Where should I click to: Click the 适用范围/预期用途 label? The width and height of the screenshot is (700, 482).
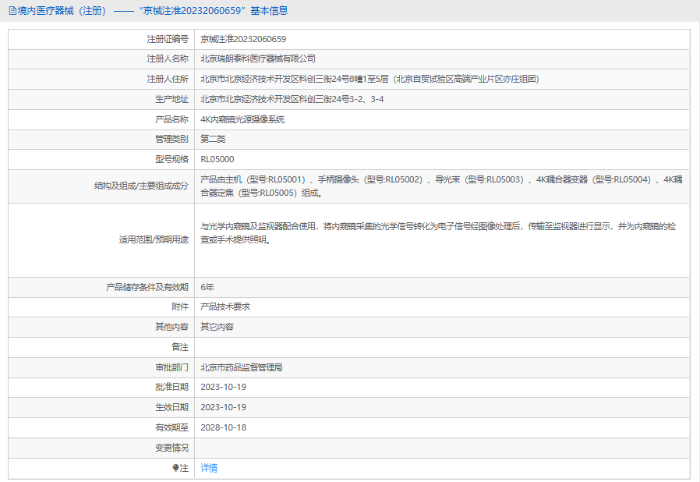pos(154,240)
